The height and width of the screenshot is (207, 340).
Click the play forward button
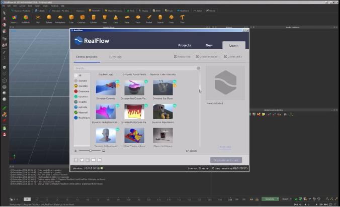click(x=316, y=204)
